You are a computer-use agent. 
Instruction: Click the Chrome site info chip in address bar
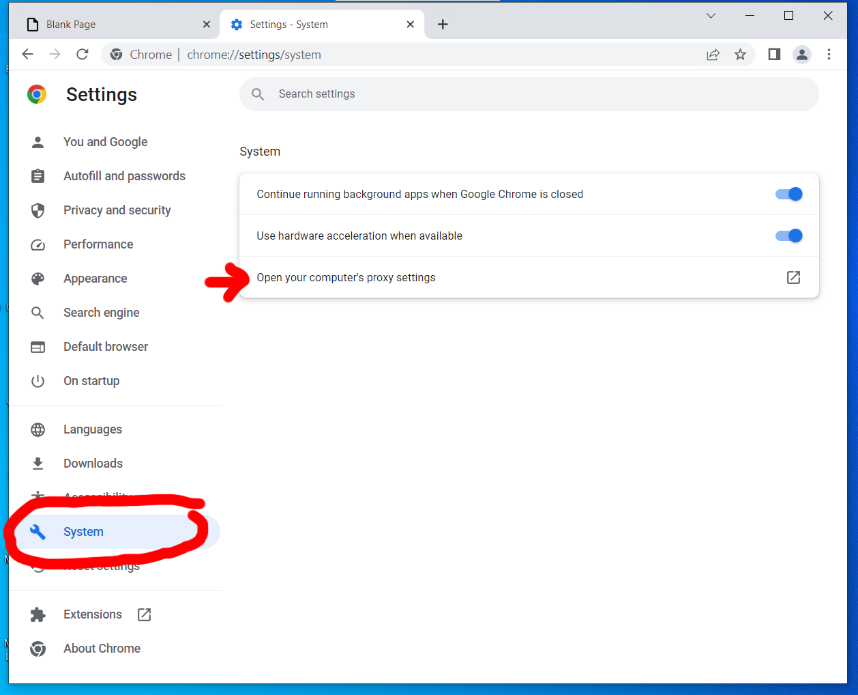141,55
